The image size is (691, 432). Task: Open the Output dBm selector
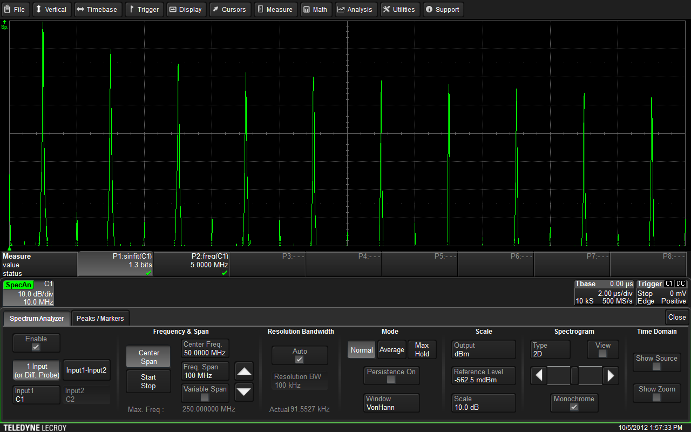pyautogui.click(x=483, y=349)
